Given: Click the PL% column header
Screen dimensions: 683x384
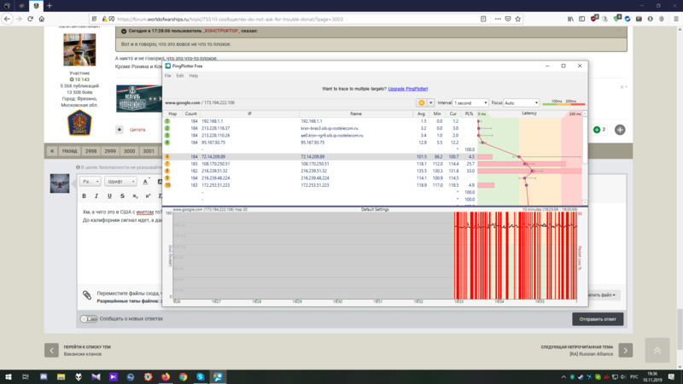Looking at the screenshot, I should [x=469, y=113].
